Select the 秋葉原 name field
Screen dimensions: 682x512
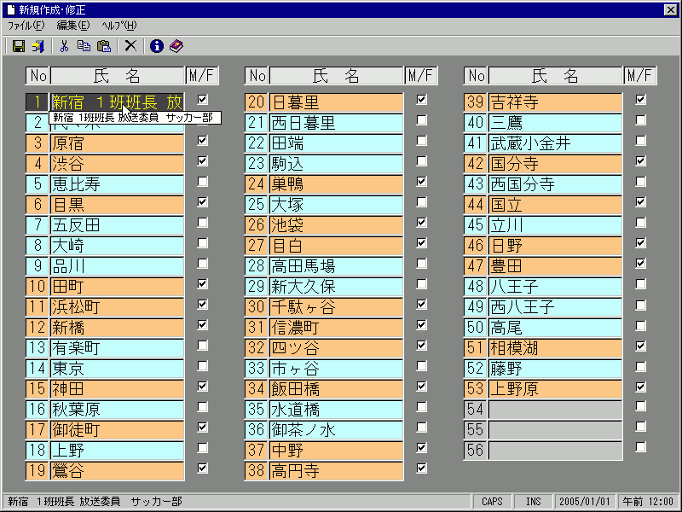(x=118, y=410)
